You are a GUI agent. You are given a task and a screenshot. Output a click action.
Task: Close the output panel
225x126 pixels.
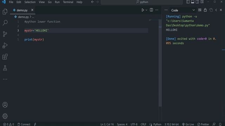point(221,10)
